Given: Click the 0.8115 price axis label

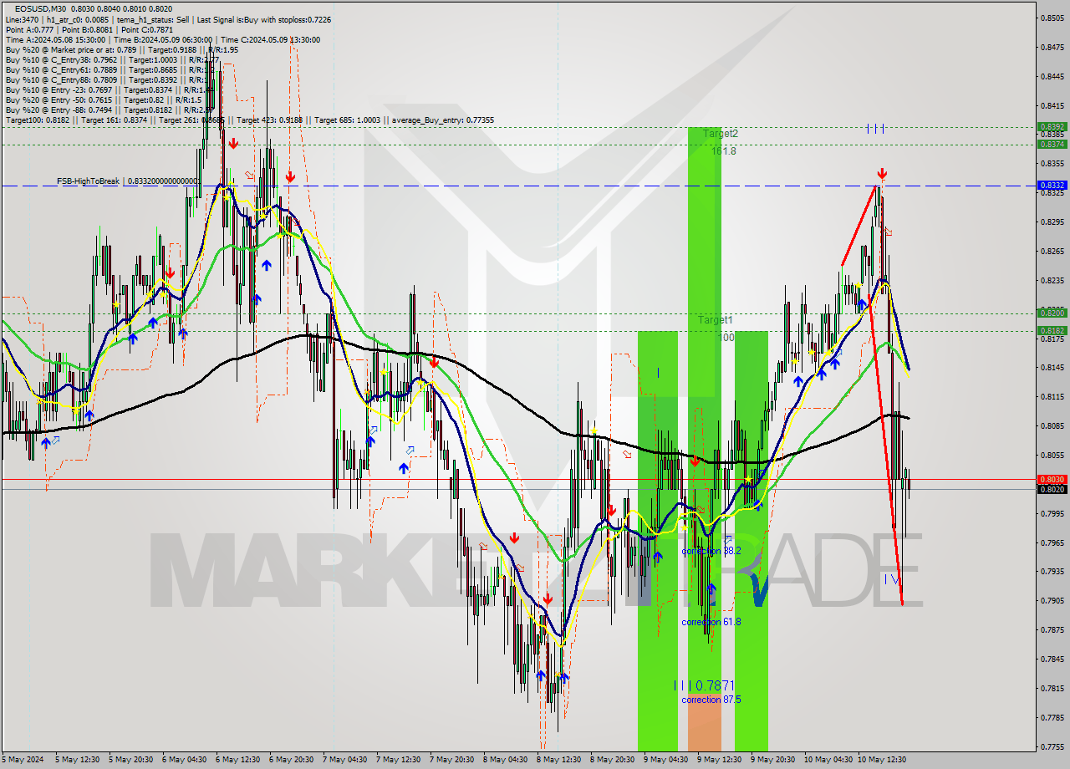Looking at the screenshot, I should click(1051, 396).
